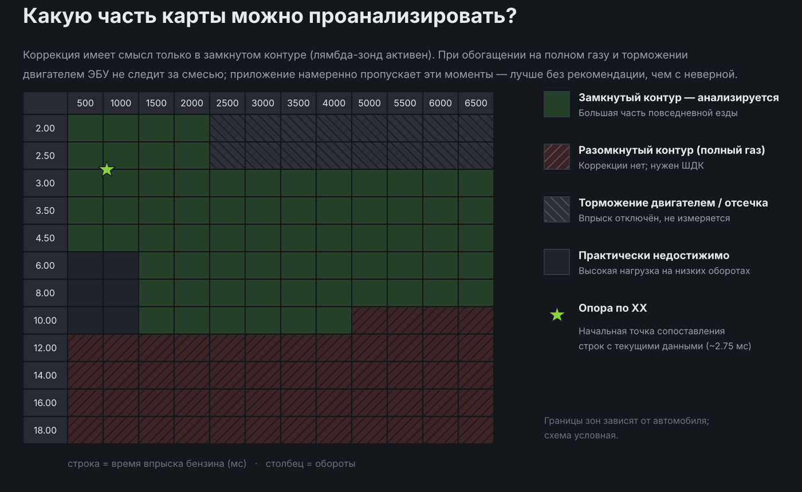The width and height of the screenshot is (802, 492).
Task: Select the 6500 RPM column header
Action: pos(476,103)
